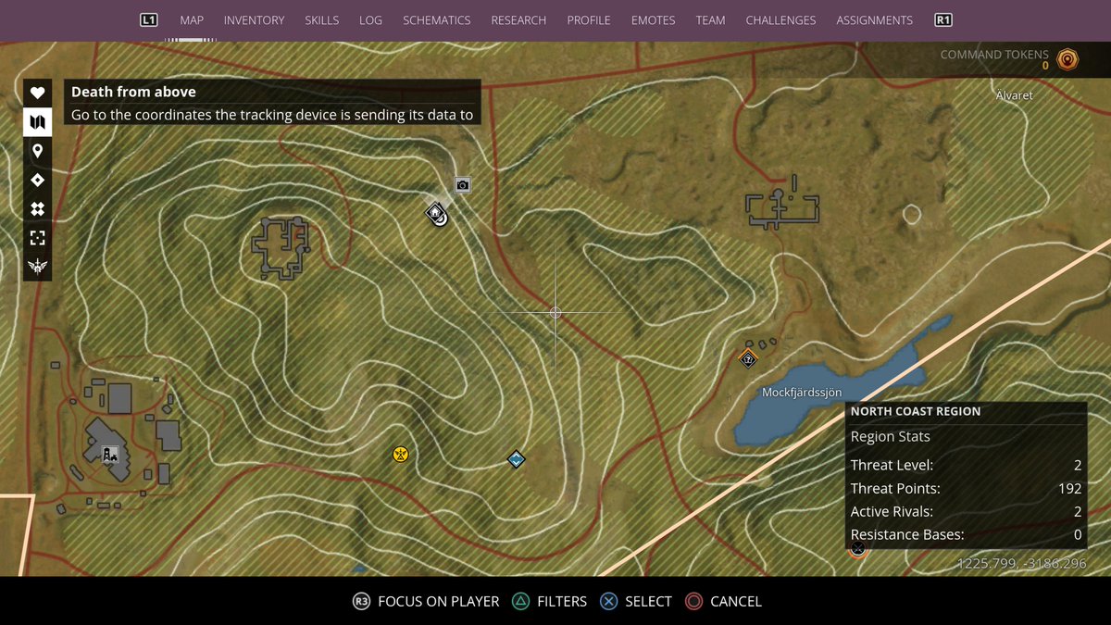Open the location pin sidebar category
The image size is (1111, 625).
click(37, 151)
